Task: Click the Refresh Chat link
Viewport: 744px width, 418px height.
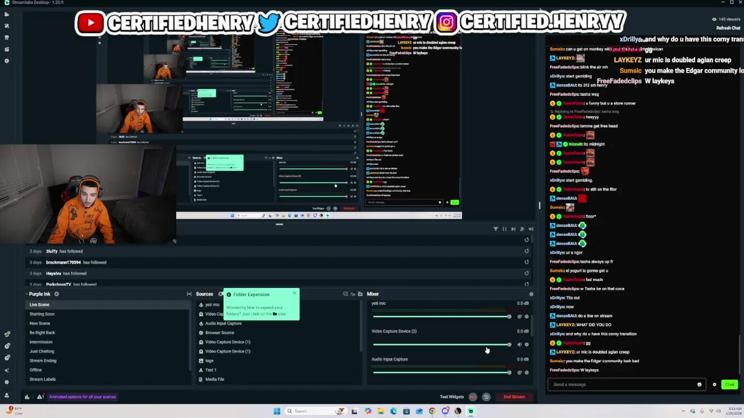Action: click(728, 28)
